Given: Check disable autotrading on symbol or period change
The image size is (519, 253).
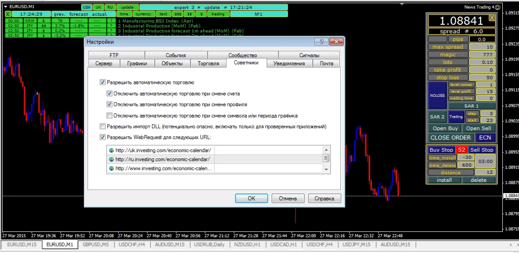Looking at the screenshot, I should click(109, 116).
